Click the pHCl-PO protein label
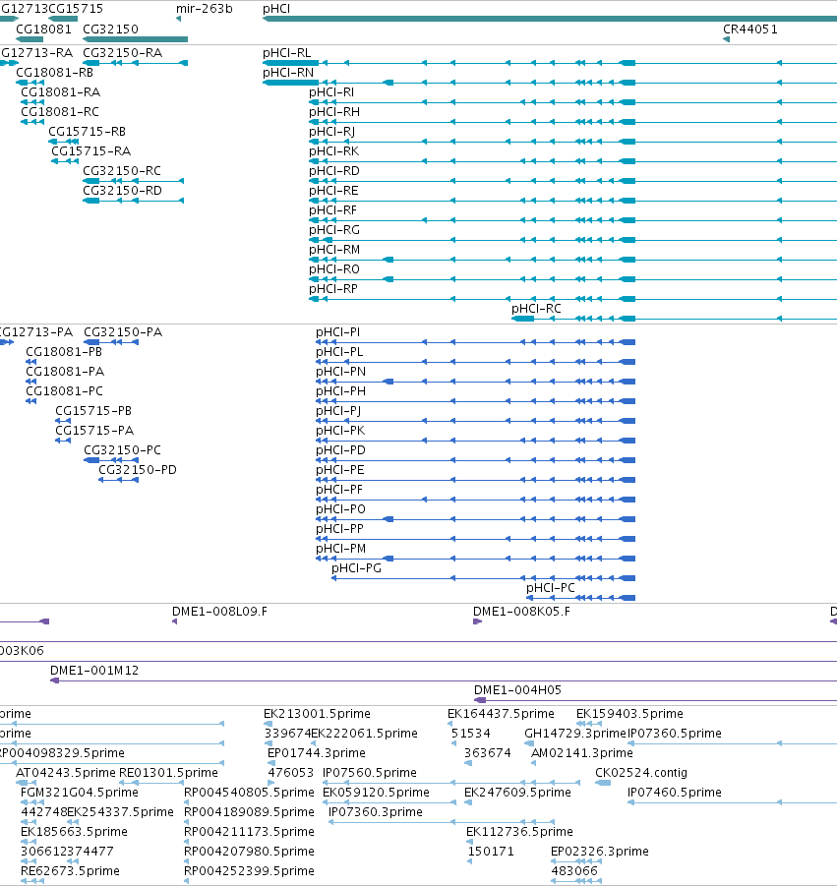This screenshot has height=886, width=837. (x=340, y=509)
